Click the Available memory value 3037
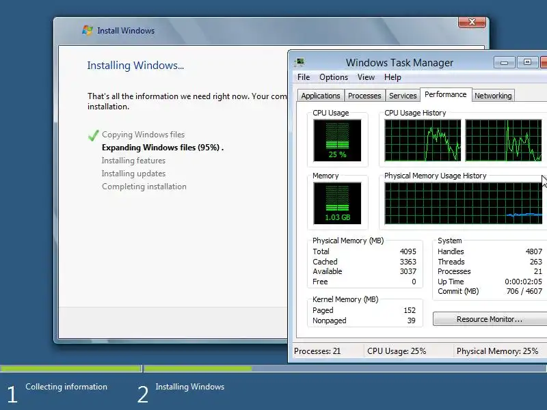Viewport: 547px width, 410px height. (408, 271)
